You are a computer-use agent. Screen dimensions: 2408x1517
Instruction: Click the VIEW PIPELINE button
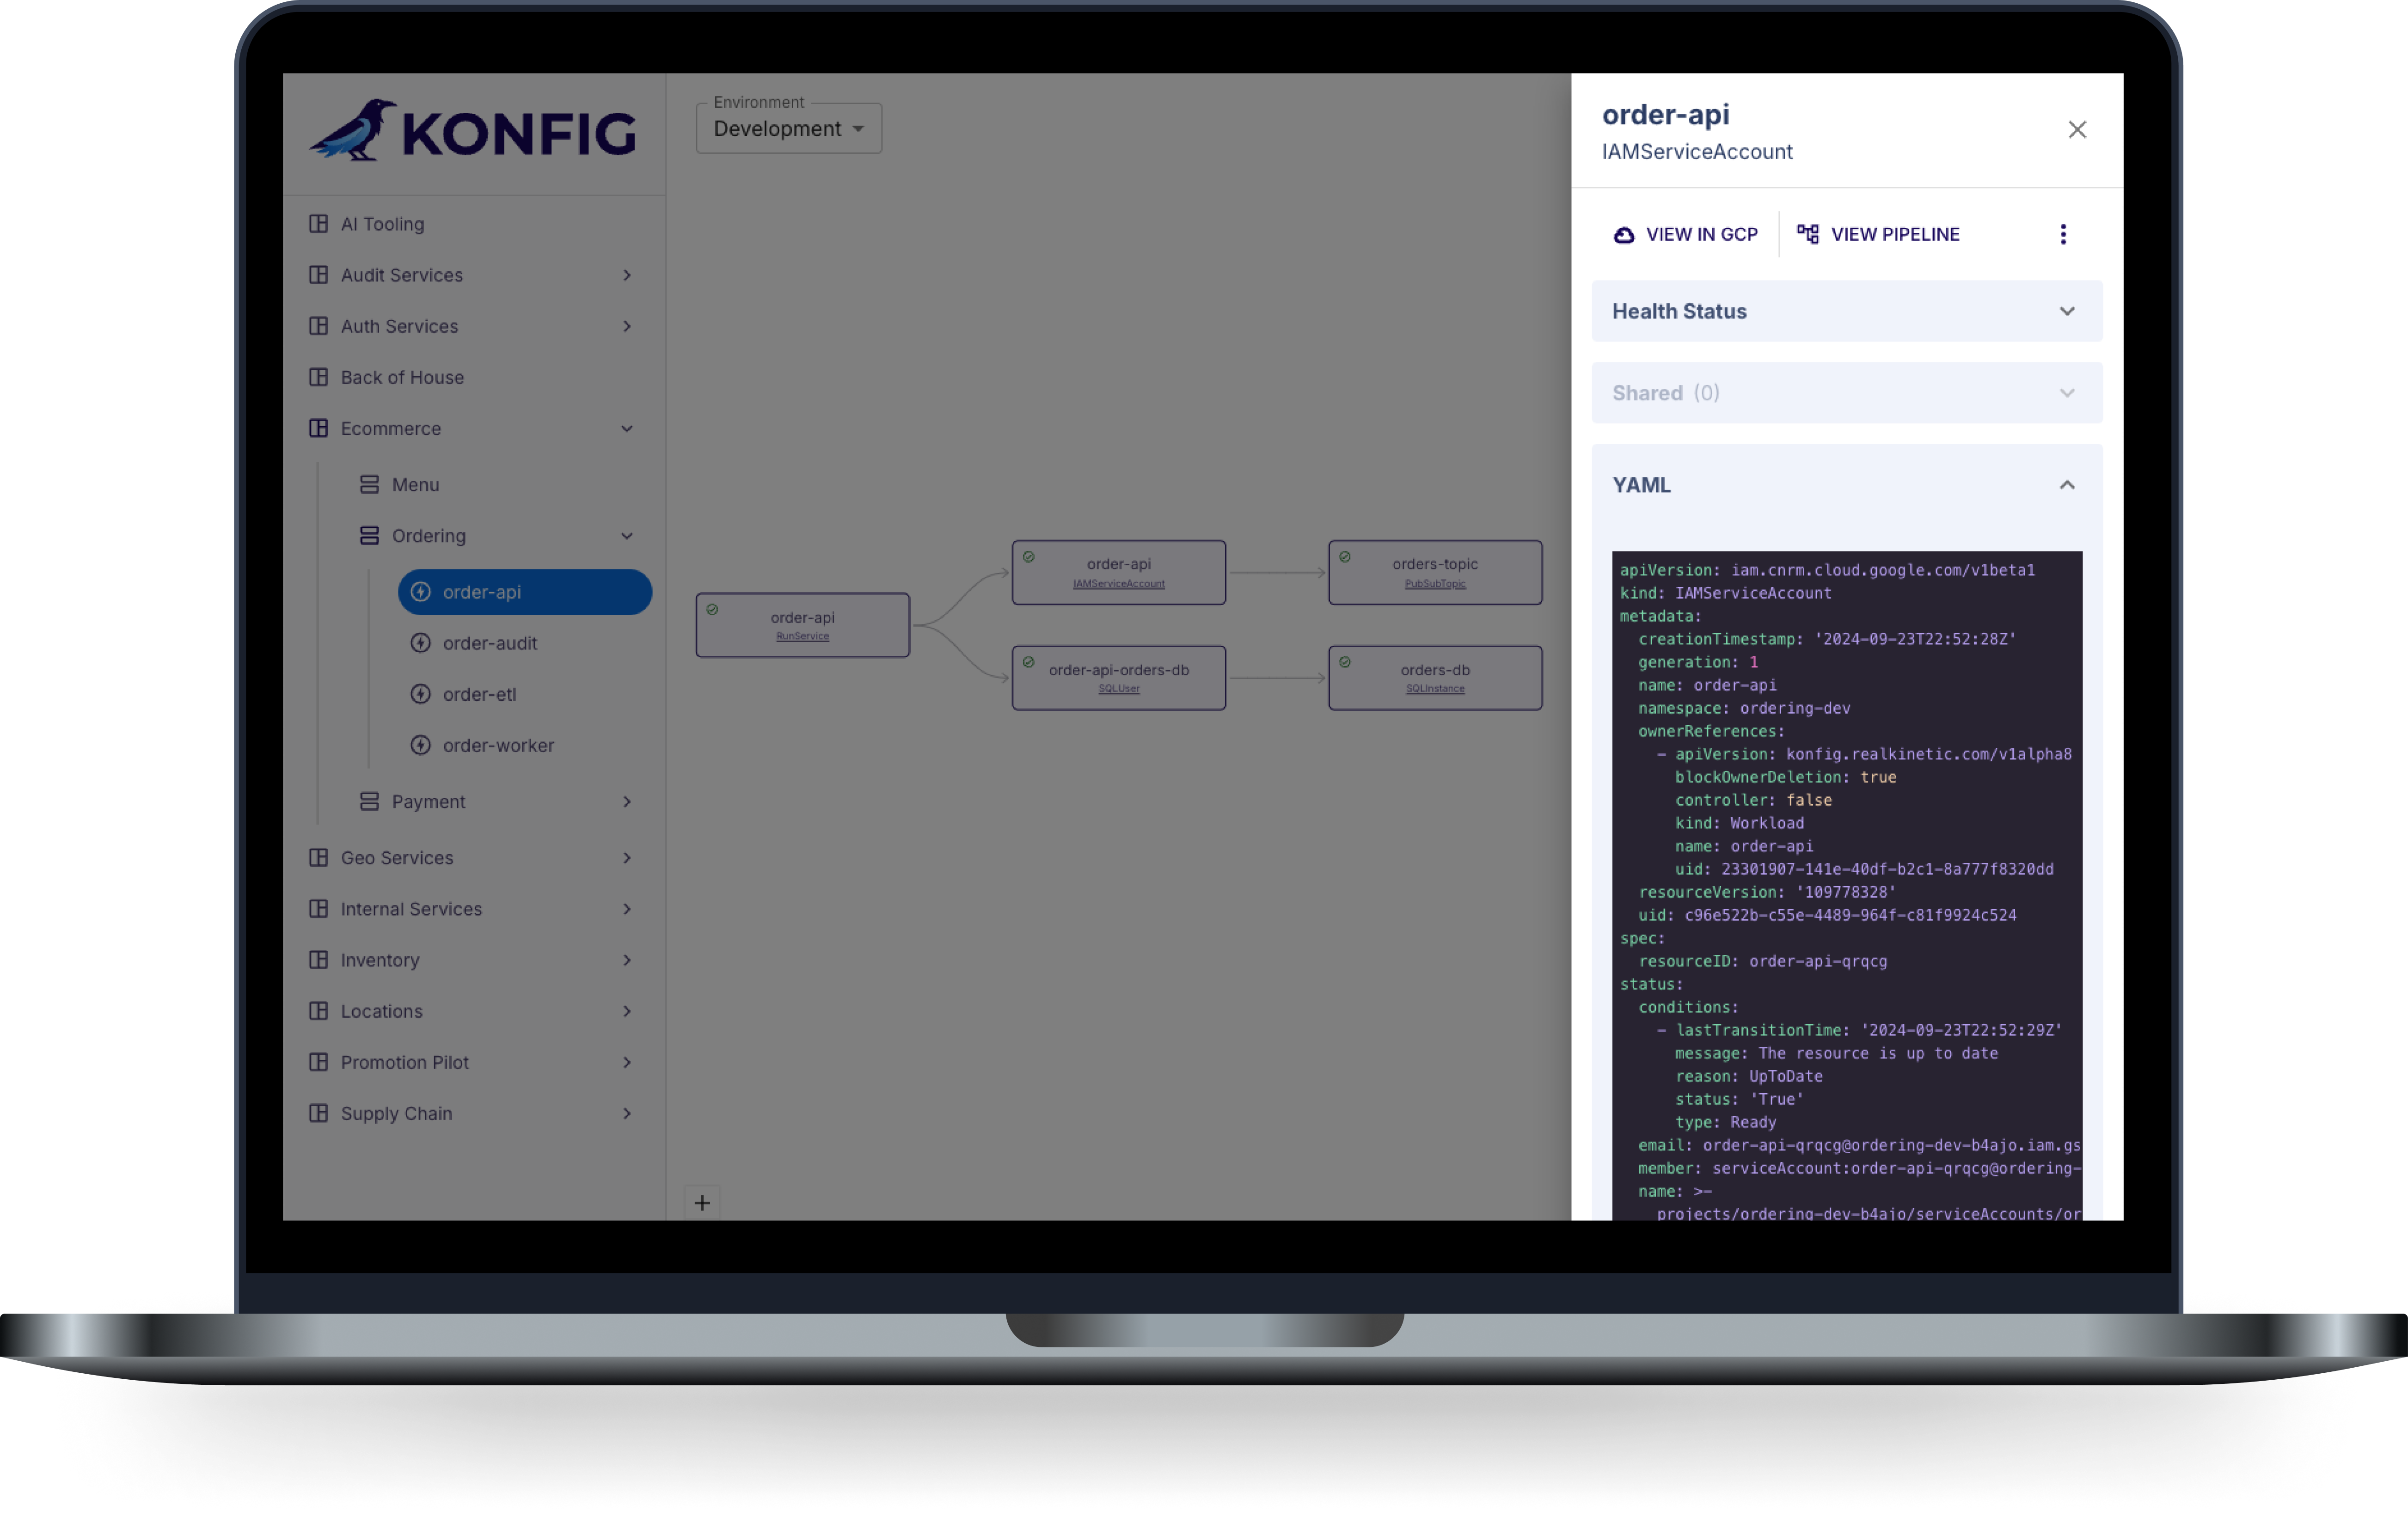click(x=1878, y=234)
